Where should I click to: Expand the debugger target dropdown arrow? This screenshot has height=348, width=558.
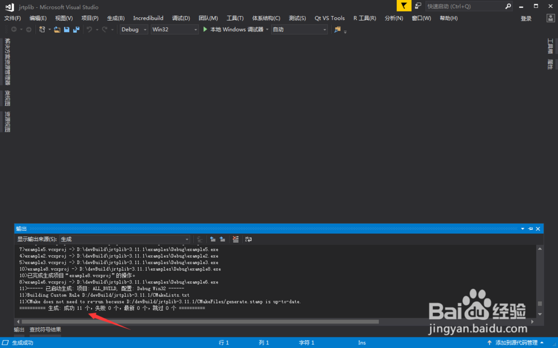point(267,30)
